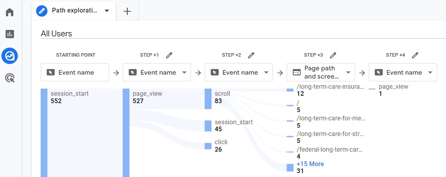Add a new exploration tab with plus

pos(127,11)
